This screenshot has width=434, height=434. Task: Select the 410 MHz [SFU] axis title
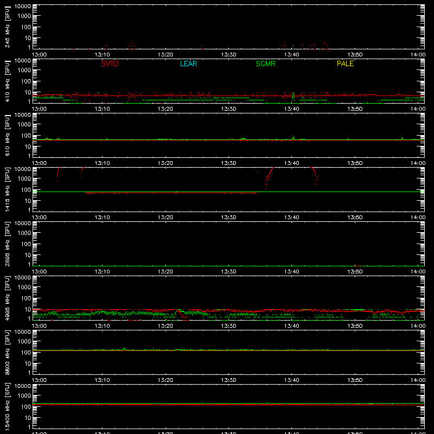click(x=7, y=81)
